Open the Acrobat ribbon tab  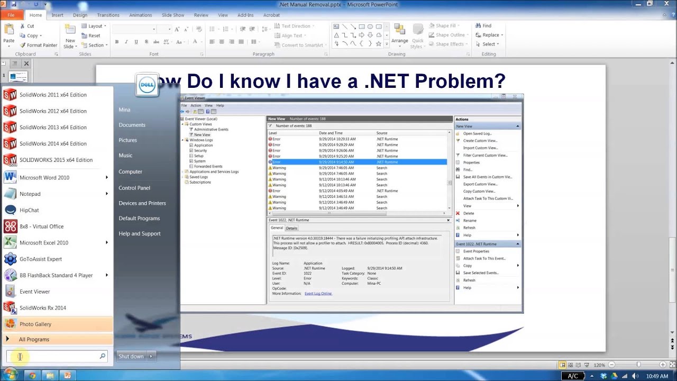click(271, 15)
